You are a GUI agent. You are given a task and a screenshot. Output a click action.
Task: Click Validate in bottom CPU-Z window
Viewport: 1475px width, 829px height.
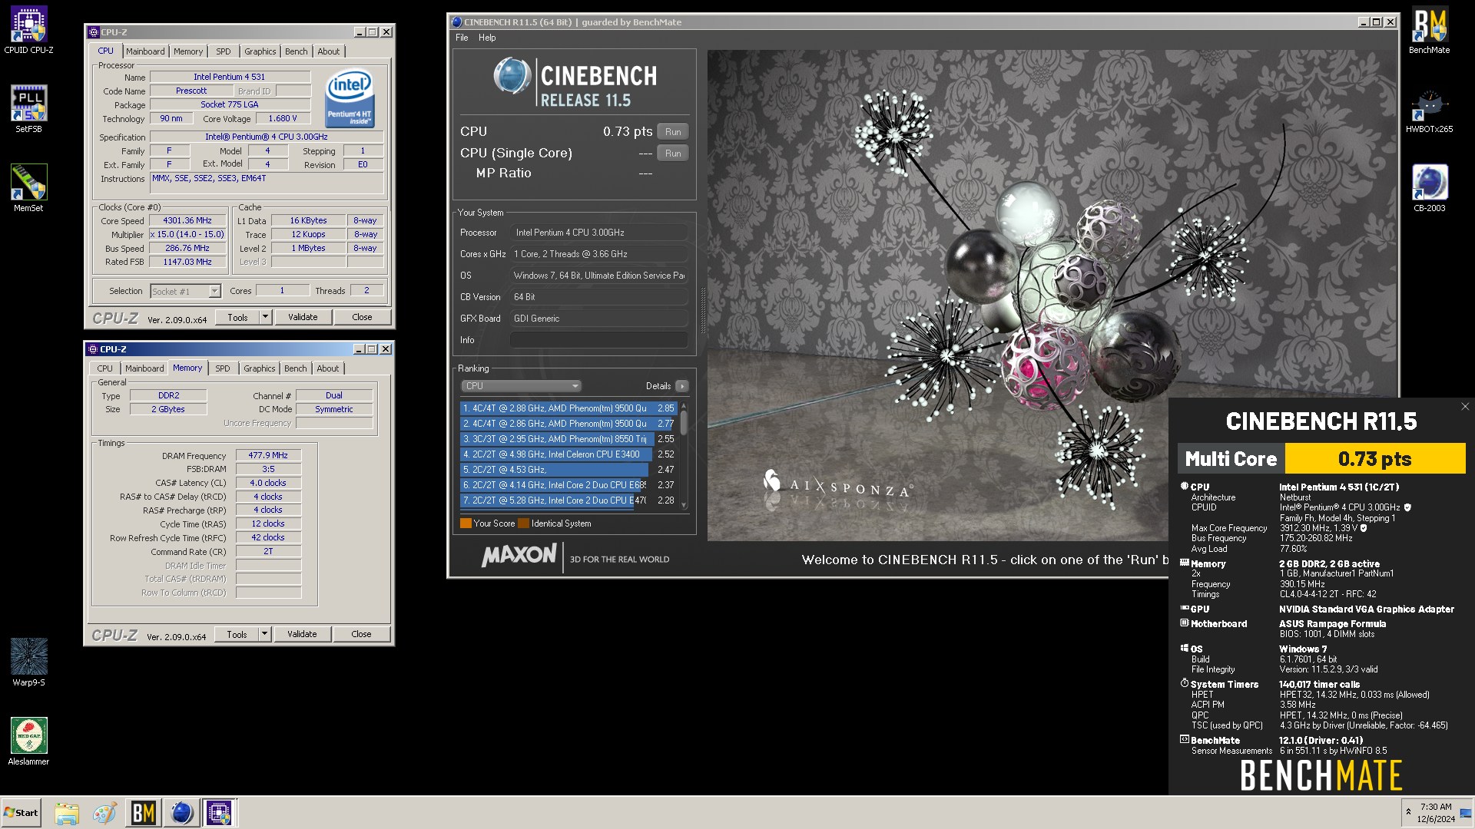[x=302, y=634]
